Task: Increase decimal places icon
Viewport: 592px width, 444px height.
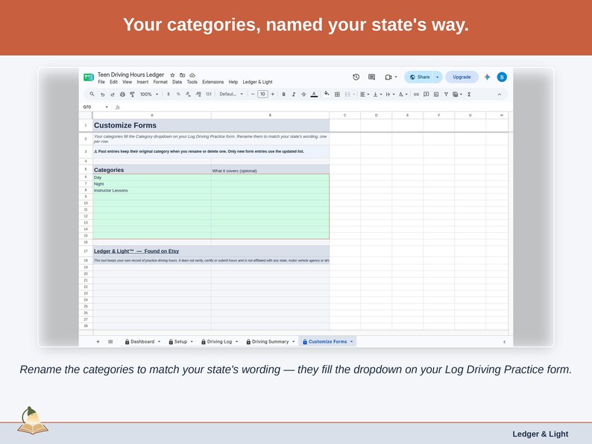Action: point(198,95)
